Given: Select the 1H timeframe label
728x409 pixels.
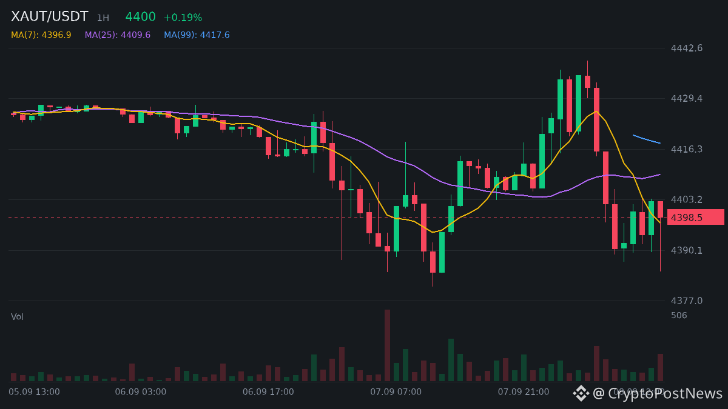Looking at the screenshot, I should click(x=103, y=18).
